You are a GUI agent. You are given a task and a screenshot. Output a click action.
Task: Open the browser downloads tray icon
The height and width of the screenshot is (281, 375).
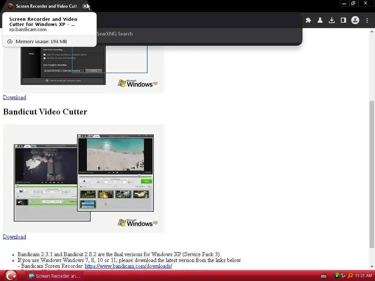[x=332, y=20]
